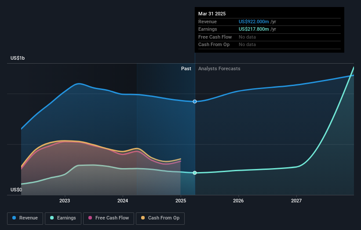Image resolution: width=361 pixels, height=230 pixels.
Task: Toggle the Free Cash Flow legend button
Action: pos(109,218)
